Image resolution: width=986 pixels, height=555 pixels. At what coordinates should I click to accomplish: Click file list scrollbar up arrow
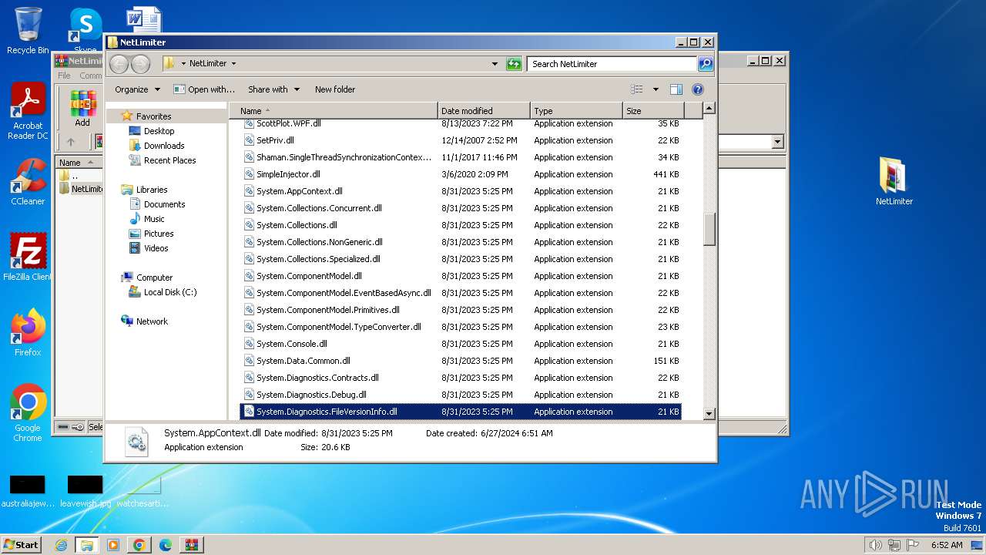click(x=709, y=109)
